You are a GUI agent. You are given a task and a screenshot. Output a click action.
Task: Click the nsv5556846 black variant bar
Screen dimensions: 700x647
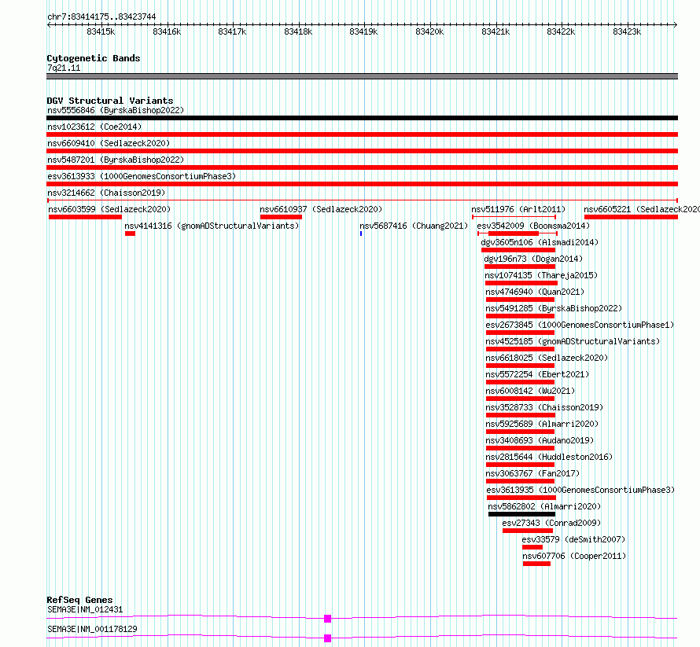coord(362,118)
